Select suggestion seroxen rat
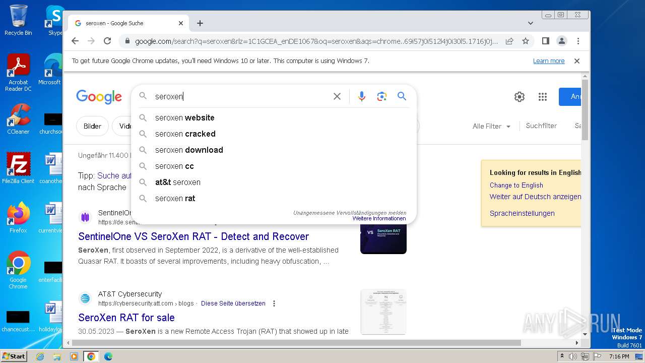 [274, 198]
